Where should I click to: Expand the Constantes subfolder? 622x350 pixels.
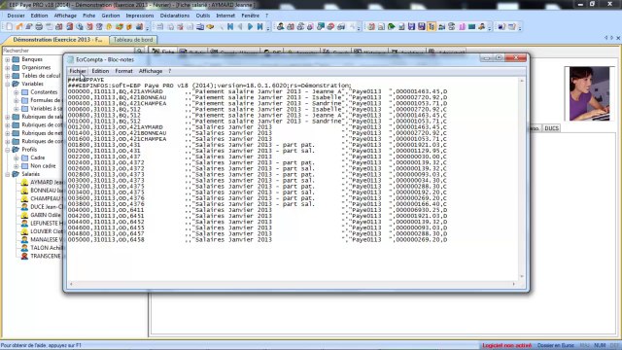17,92
